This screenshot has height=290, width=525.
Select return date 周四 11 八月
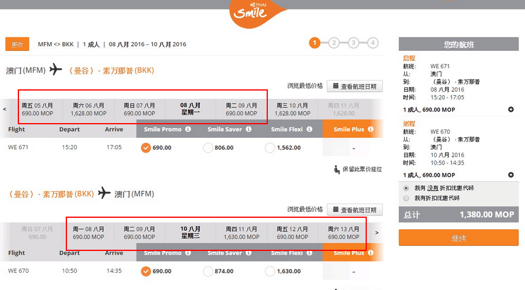point(241,233)
